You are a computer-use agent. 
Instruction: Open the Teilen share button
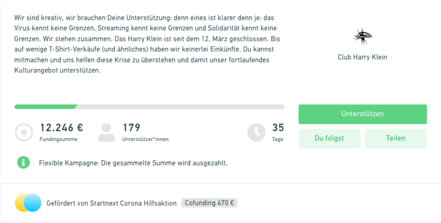coord(396,138)
